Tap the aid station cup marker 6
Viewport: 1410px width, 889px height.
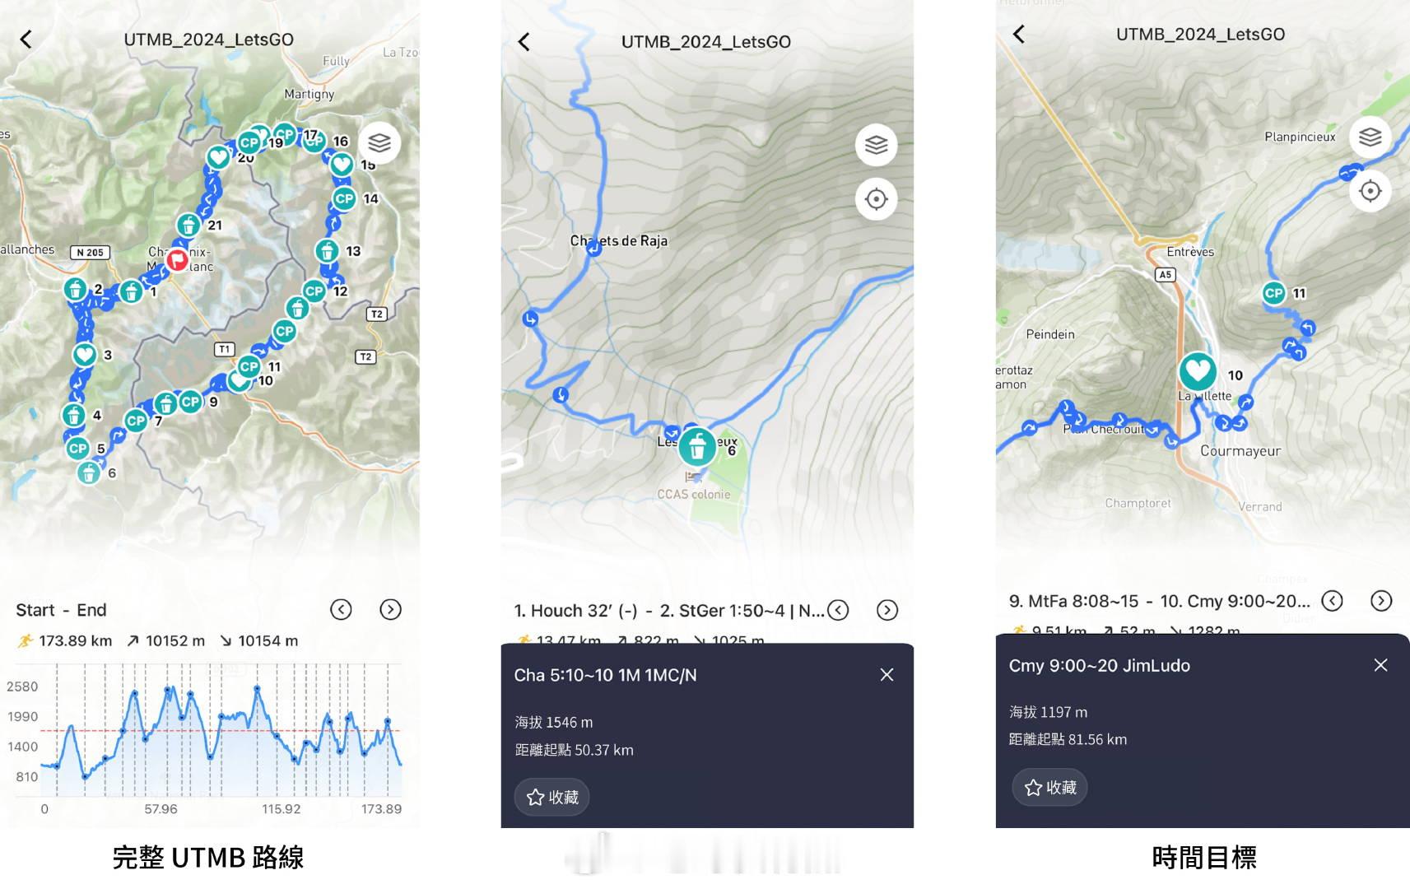(697, 447)
